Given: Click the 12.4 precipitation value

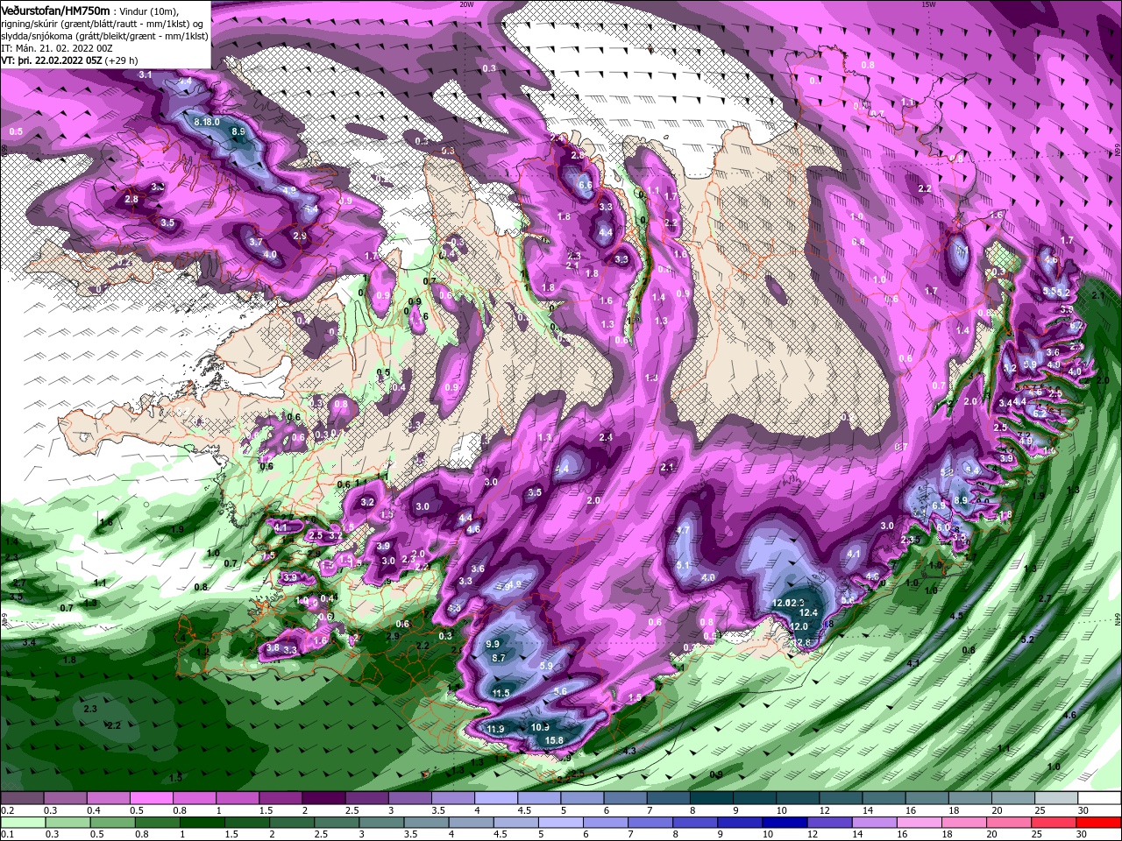Looking at the screenshot, I should pos(808,612).
